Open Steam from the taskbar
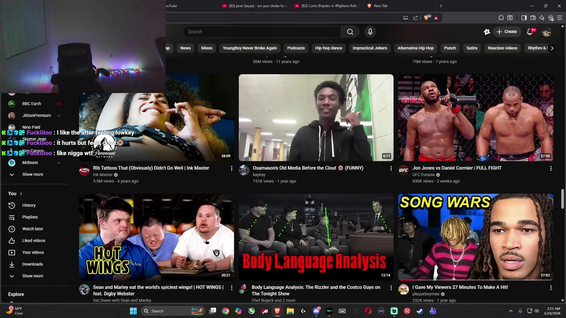The width and height of the screenshot is (566, 318). point(420,311)
